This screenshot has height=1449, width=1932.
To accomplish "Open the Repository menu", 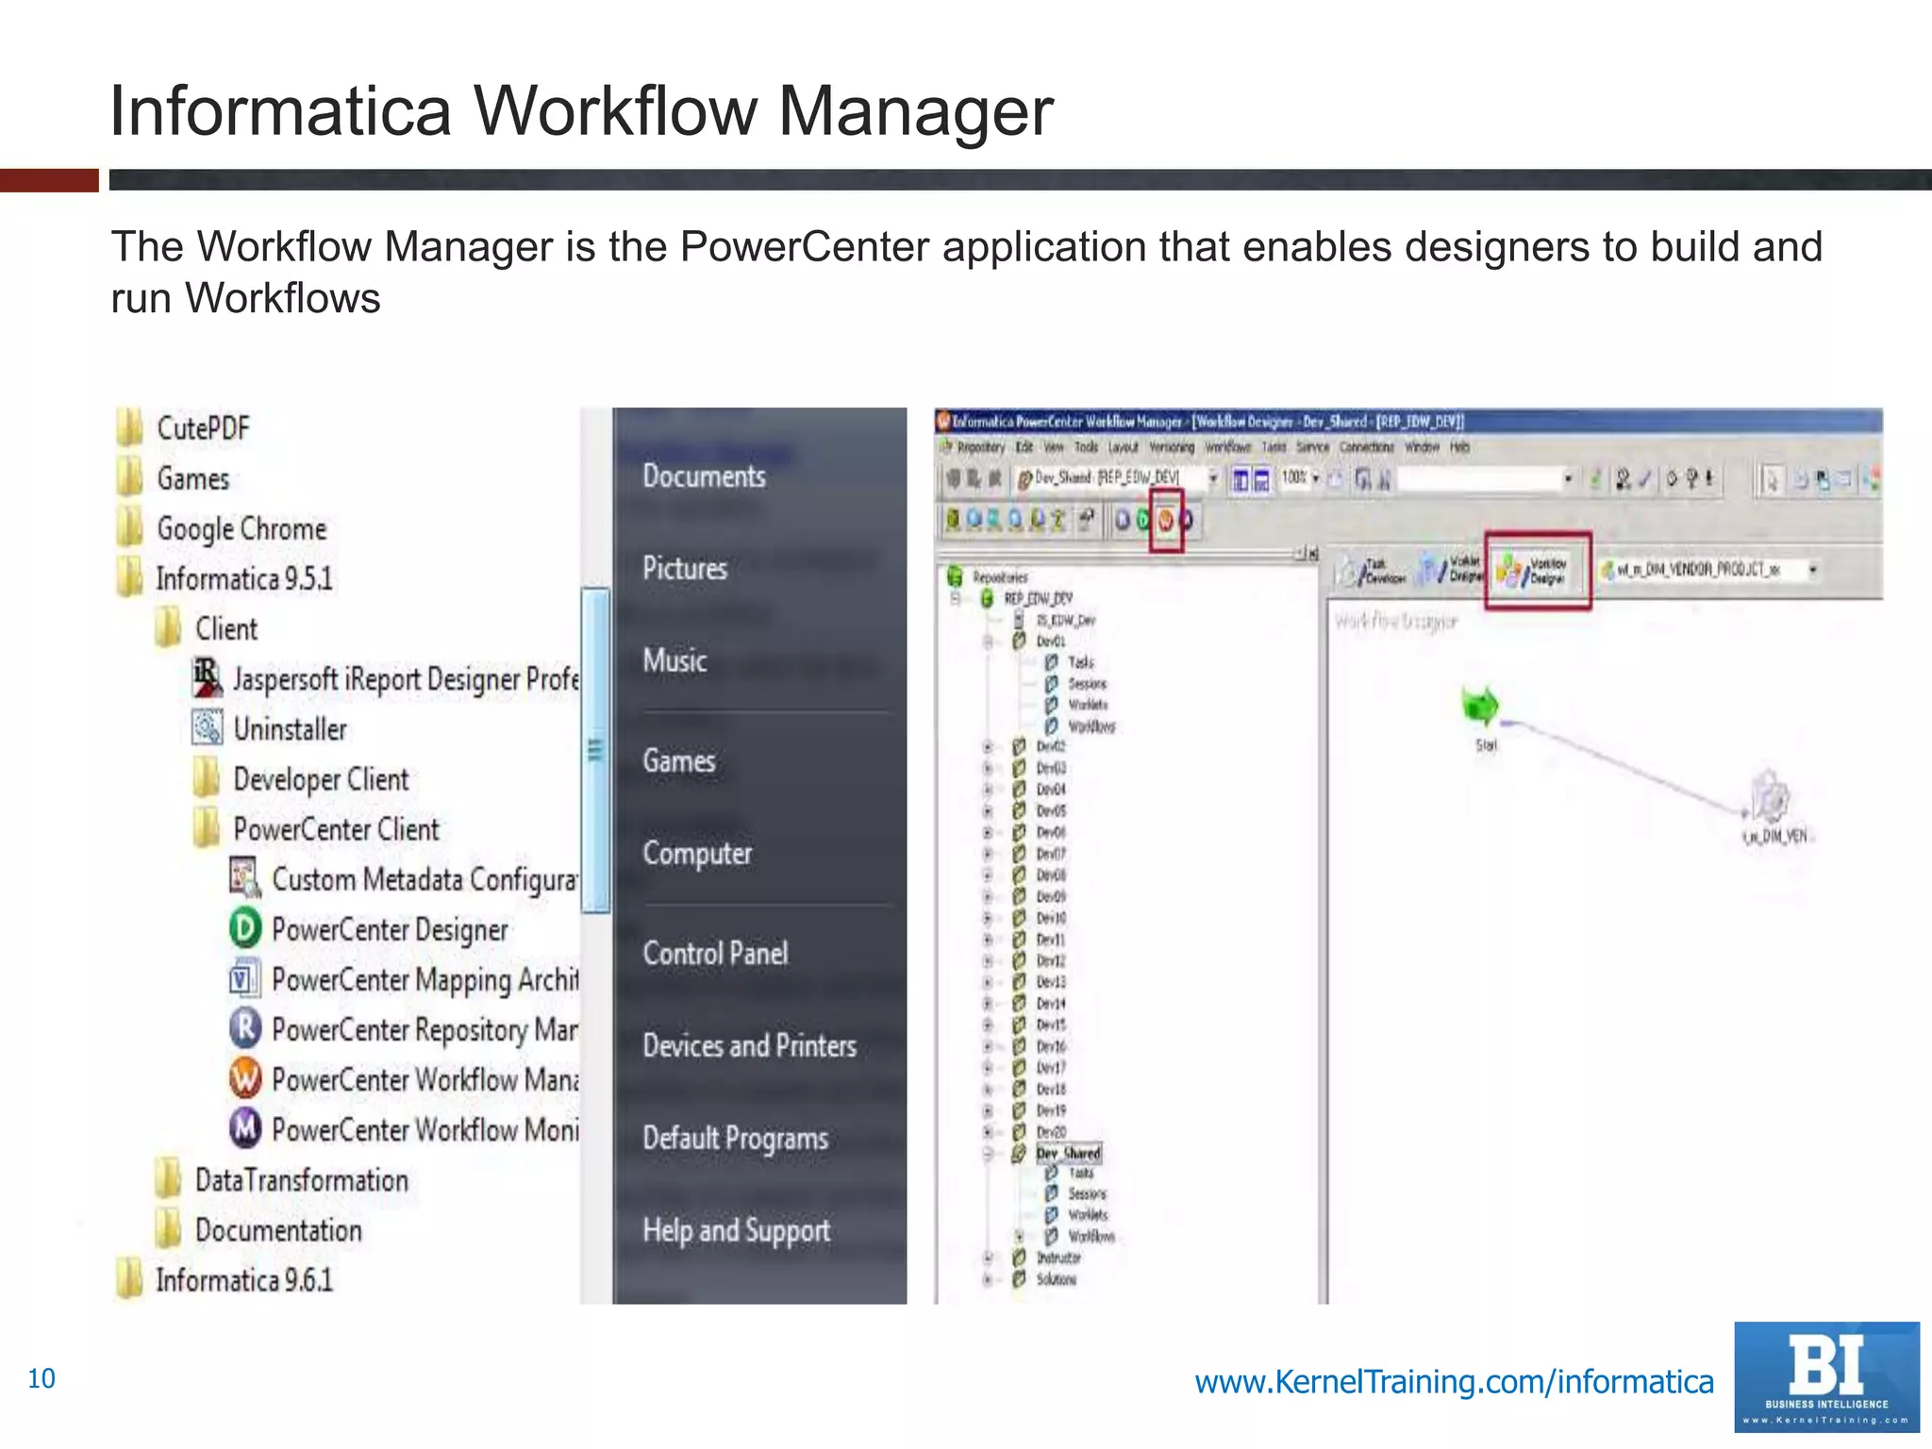I will [979, 447].
